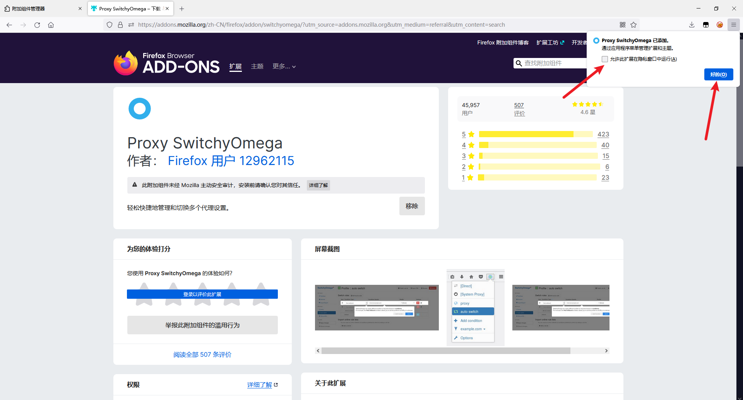The image size is (743, 400).
Task: Click the Firefox Browser ADD-ONS logo
Action: (x=167, y=63)
